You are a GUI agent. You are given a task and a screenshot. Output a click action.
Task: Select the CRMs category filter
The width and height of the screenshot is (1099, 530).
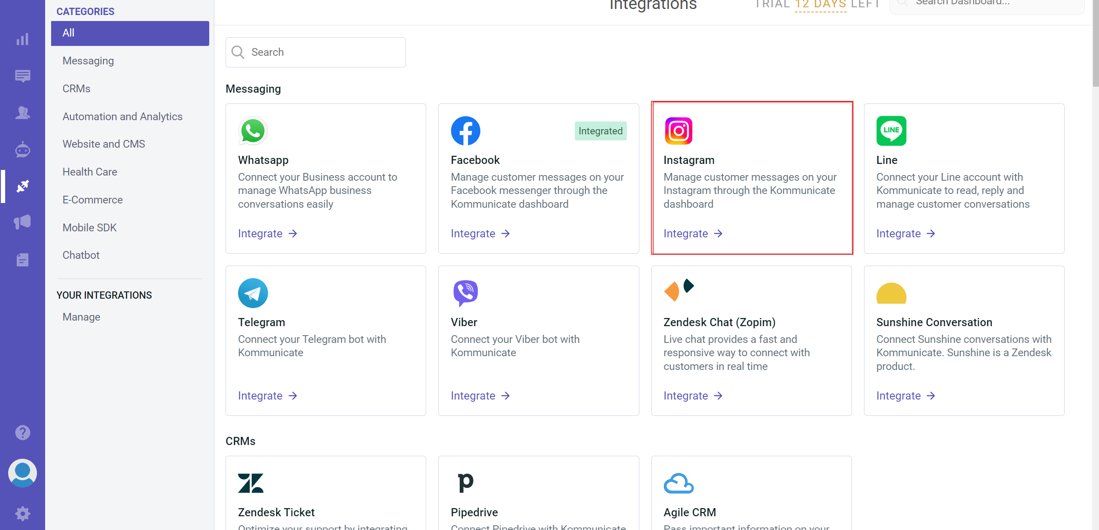click(75, 89)
